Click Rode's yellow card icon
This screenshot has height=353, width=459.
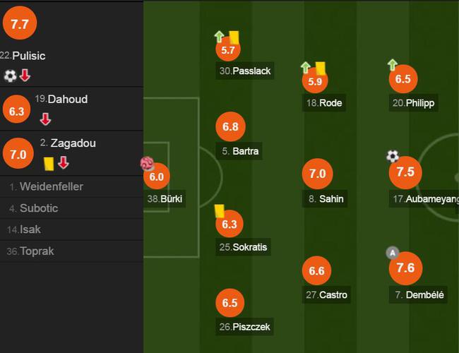[x=321, y=68]
